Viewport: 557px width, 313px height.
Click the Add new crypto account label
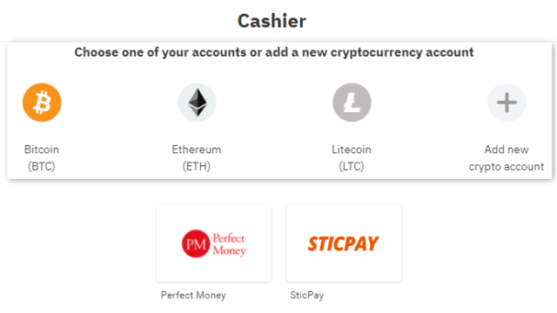tap(507, 158)
